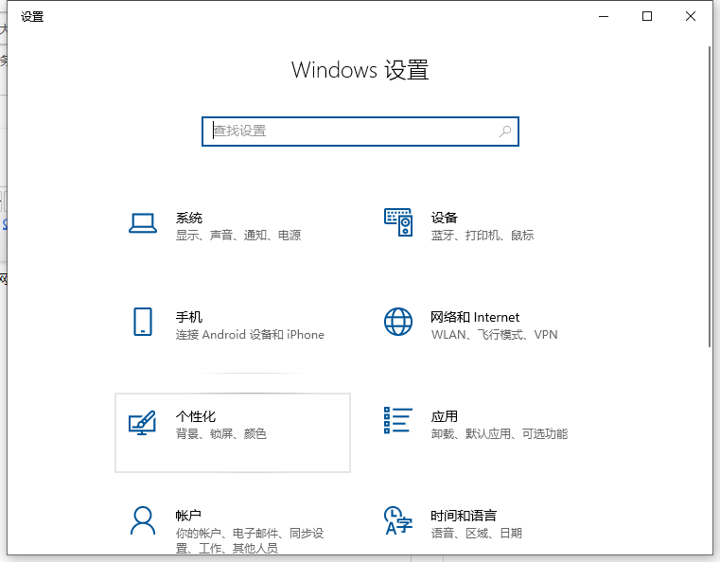Open 帐户 settings by its title

point(189,516)
